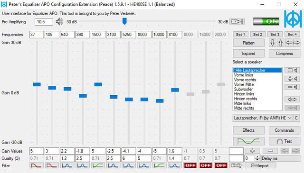Open the Lautsprecher iFi device dropdown
Viewport: 304px width, 173px height.
click(x=263, y=118)
